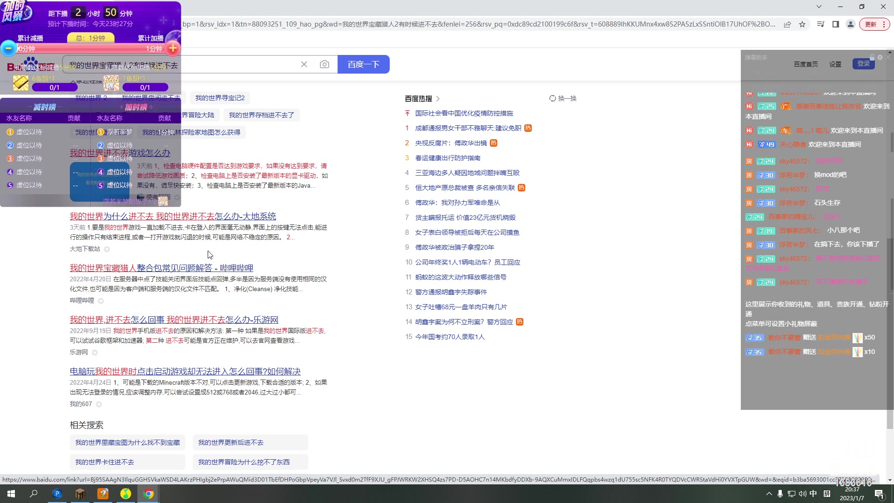894x503 pixels.
Task: Click the 加时榜 leaderboard header
Action: [136, 107]
